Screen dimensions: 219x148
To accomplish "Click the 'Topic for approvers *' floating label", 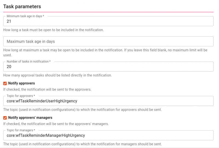I will click(x=21, y=96).
